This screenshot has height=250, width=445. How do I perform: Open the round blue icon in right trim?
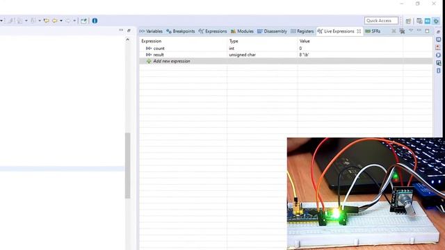439,55
